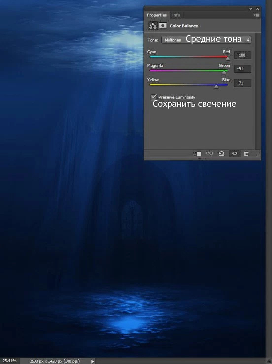Viewport: 272px width, 364px height.
Task: Collapse the panel with double-arrow icon
Action: (x=251, y=9)
